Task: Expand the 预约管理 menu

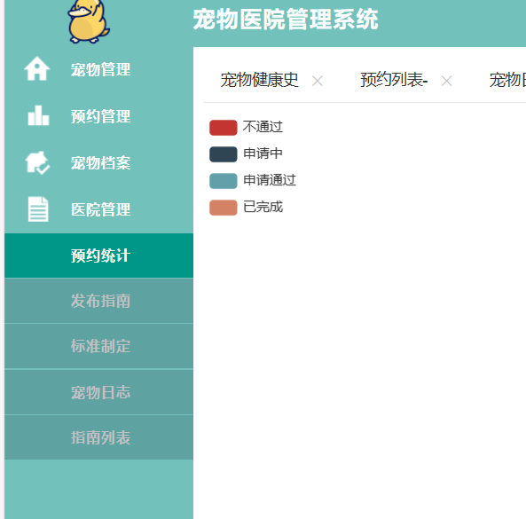Action: [x=99, y=116]
